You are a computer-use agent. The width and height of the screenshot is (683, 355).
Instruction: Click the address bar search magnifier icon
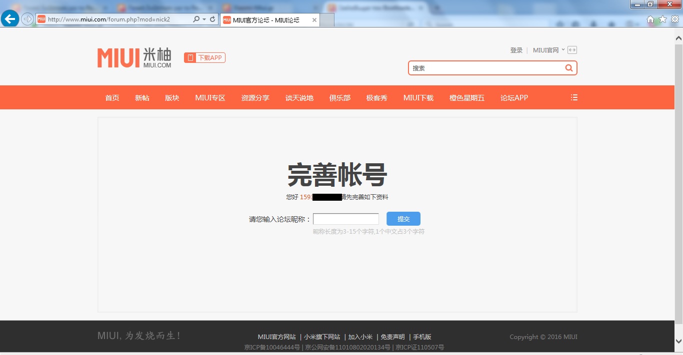pyautogui.click(x=196, y=19)
